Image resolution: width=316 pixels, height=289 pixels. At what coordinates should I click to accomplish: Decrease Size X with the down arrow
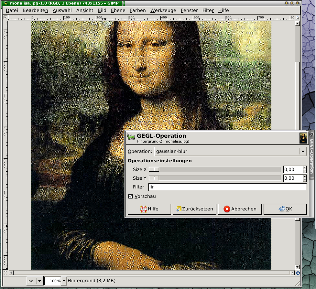pyautogui.click(x=305, y=171)
